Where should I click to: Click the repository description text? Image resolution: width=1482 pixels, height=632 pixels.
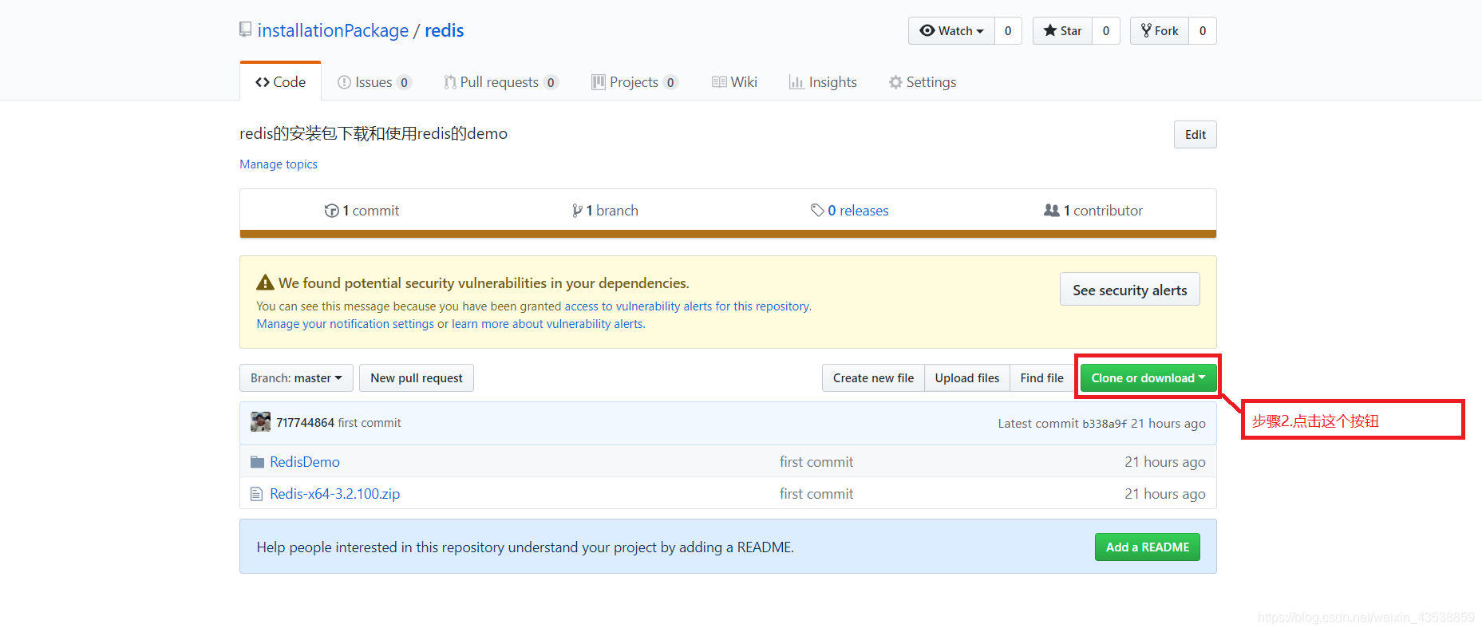(x=373, y=133)
